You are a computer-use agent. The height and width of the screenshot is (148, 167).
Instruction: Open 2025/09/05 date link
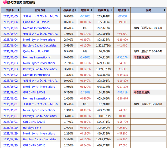pyautogui.click(x=10, y=16)
